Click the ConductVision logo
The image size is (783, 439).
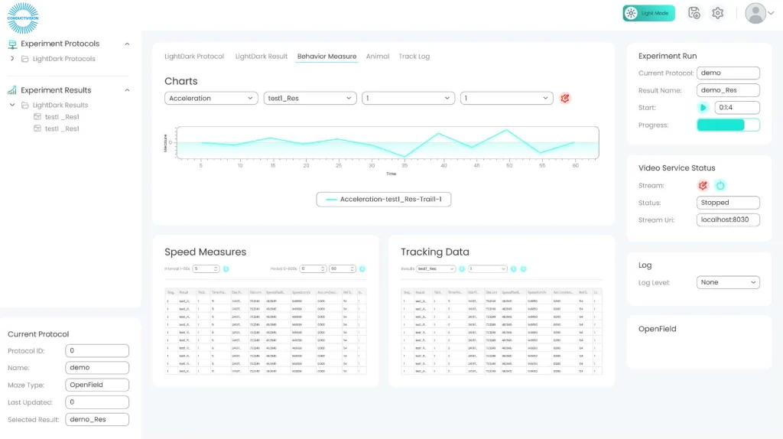[23, 18]
